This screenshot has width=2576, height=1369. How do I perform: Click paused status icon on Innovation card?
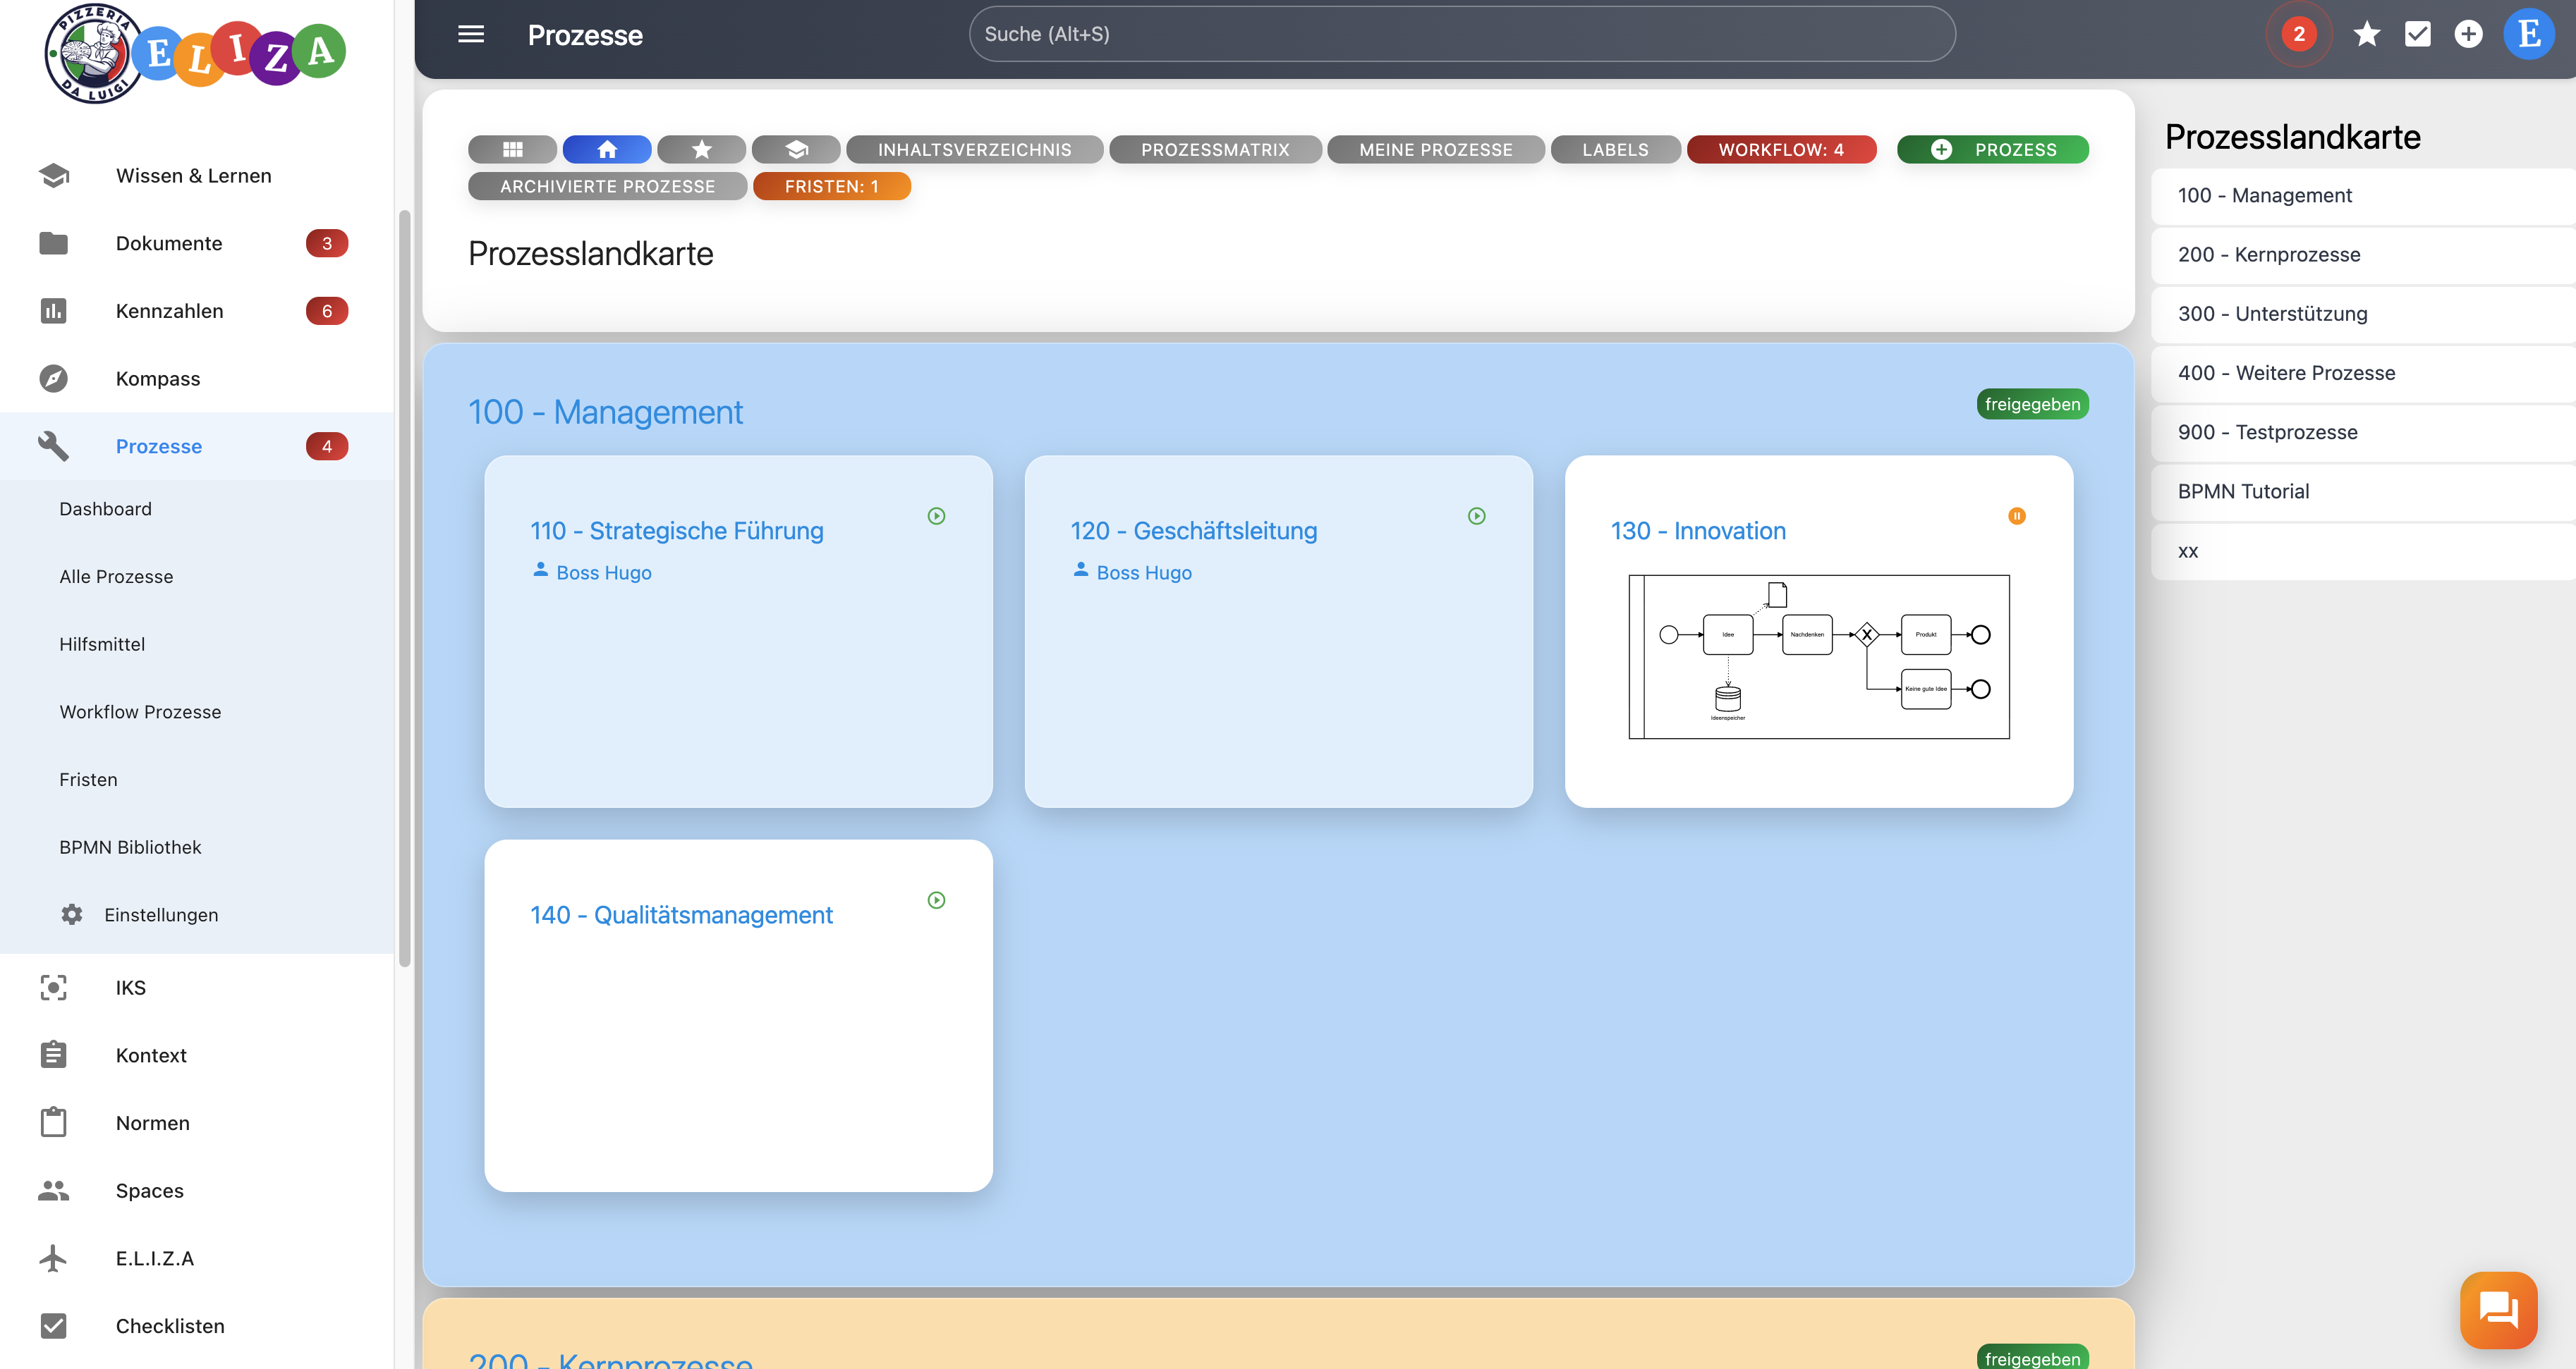coord(2016,515)
